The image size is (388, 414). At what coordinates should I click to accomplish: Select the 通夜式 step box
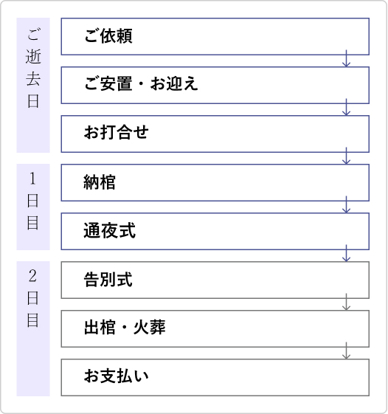click(215, 231)
